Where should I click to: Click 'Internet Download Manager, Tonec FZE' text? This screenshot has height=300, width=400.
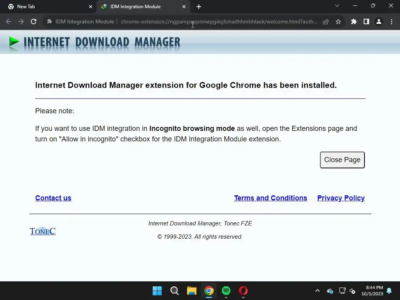200,223
